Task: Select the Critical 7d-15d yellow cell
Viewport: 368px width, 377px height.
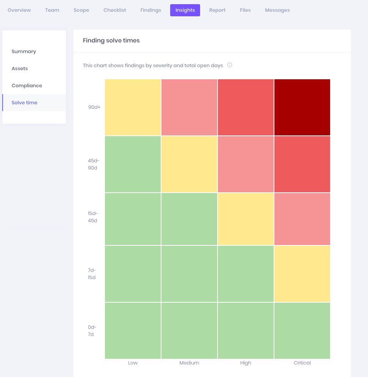Action: pyautogui.click(x=302, y=274)
